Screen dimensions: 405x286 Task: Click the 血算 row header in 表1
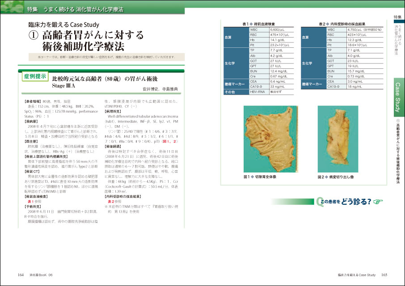tap(228, 37)
